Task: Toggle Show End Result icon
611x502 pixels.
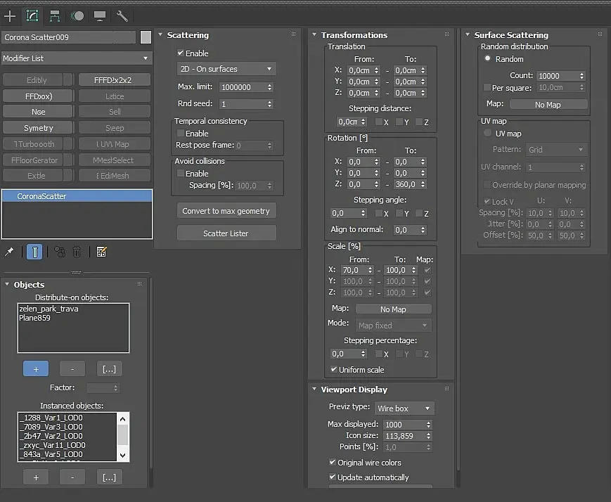Action: pyautogui.click(x=34, y=252)
